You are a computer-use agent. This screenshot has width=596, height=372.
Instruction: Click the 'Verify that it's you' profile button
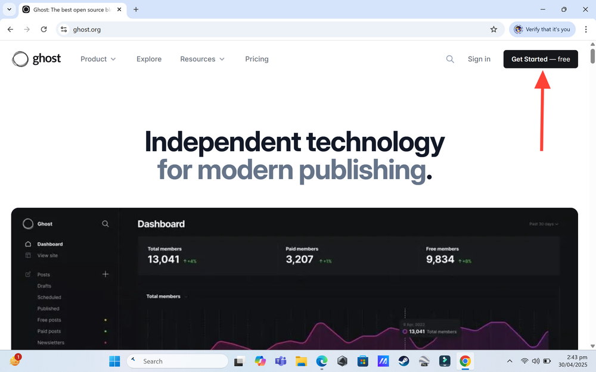[542, 29]
